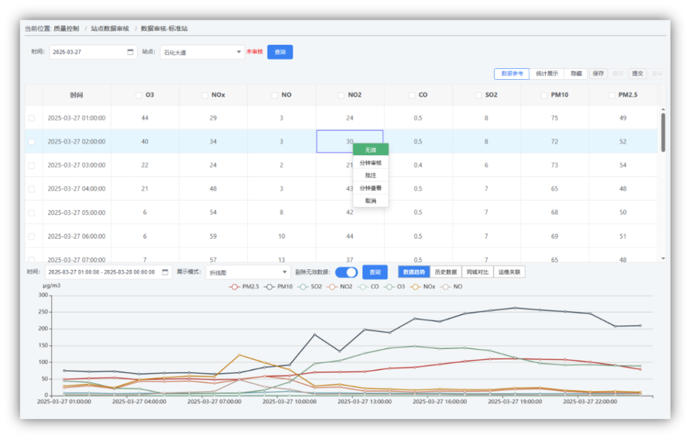Click the O3 value 44 in the 01:00 row

click(145, 118)
